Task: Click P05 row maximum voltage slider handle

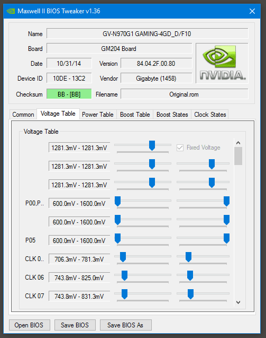Action: pyautogui.click(x=226, y=238)
